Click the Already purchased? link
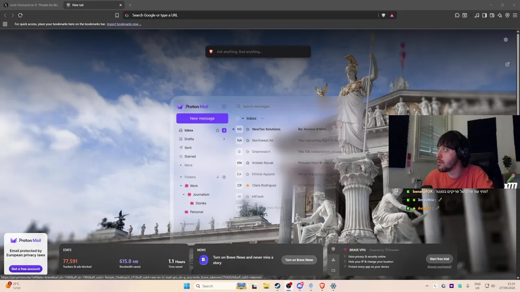The height and width of the screenshot is (292, 520). point(439,267)
